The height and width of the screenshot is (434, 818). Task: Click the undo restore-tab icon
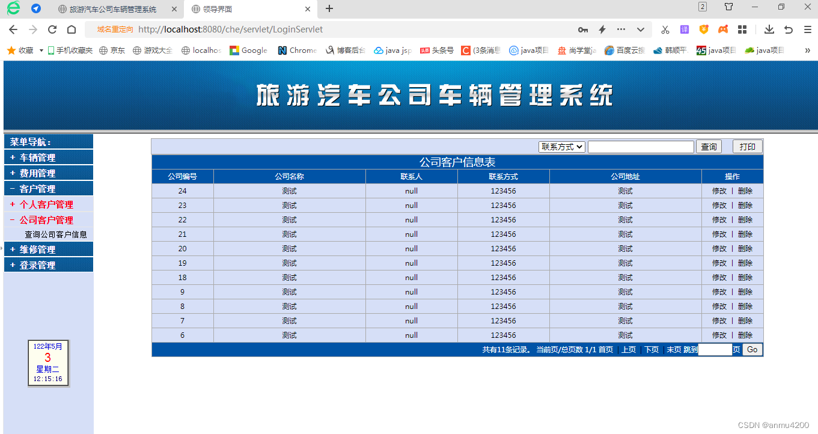pos(789,29)
